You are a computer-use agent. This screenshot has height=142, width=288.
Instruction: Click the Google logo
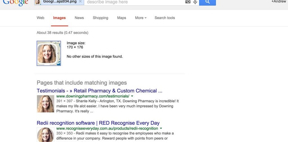(16, 2)
